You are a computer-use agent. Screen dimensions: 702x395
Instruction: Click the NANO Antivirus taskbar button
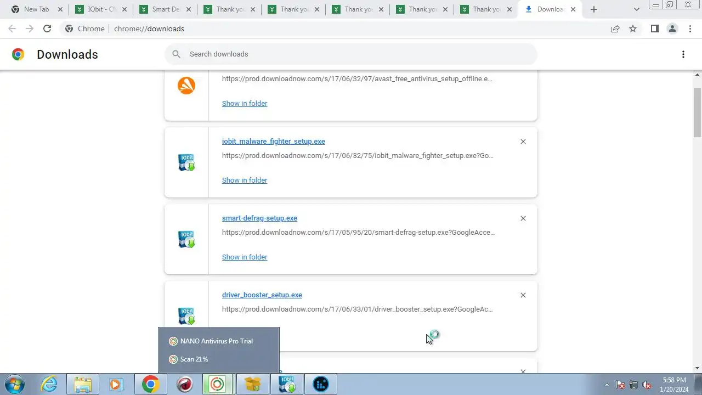[x=218, y=384]
